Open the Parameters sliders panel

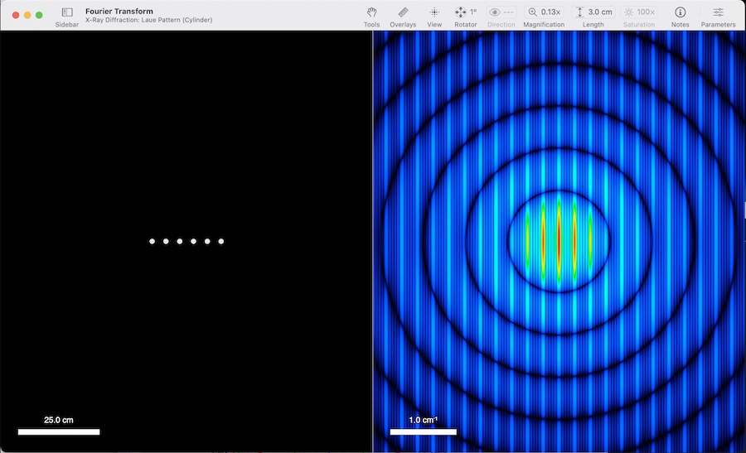pos(718,12)
